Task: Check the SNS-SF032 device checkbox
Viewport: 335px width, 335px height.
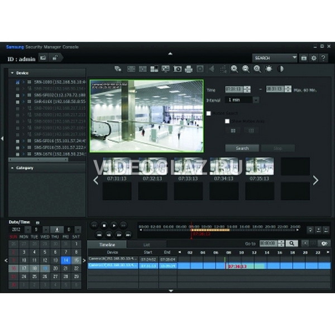Action: click(17, 95)
